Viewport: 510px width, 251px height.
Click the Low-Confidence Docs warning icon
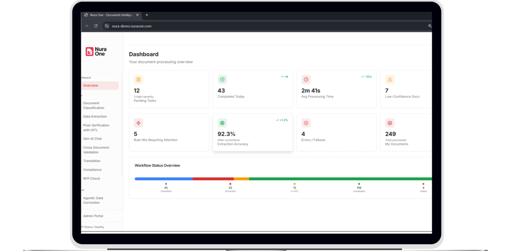390,80
